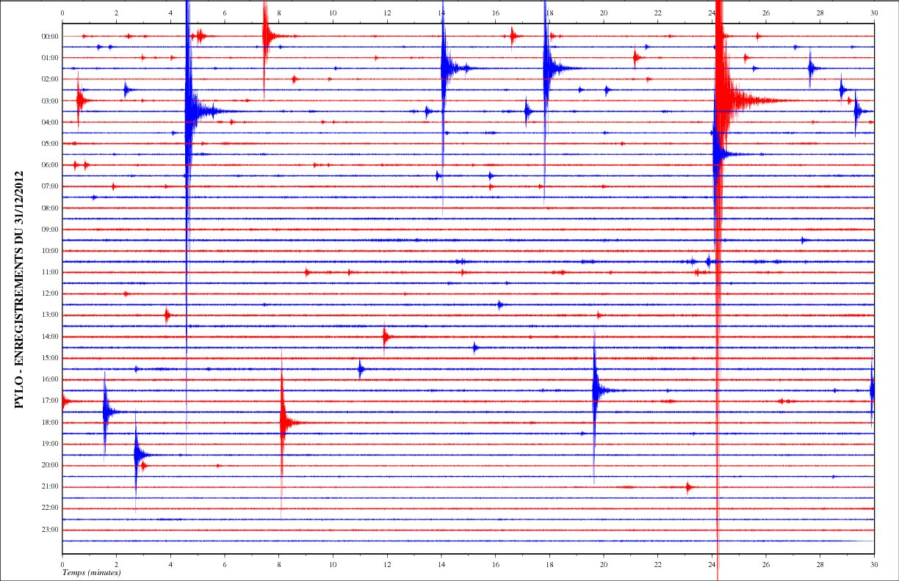
Task: Select the 21:00 trace label
Action: click(50, 486)
